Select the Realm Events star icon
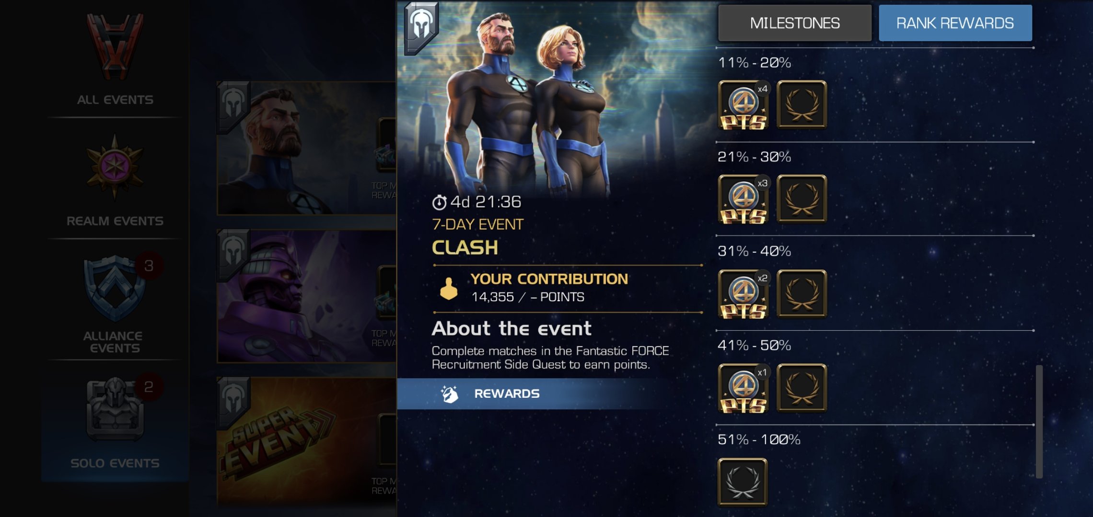The width and height of the screenshot is (1093, 517). coord(115,167)
